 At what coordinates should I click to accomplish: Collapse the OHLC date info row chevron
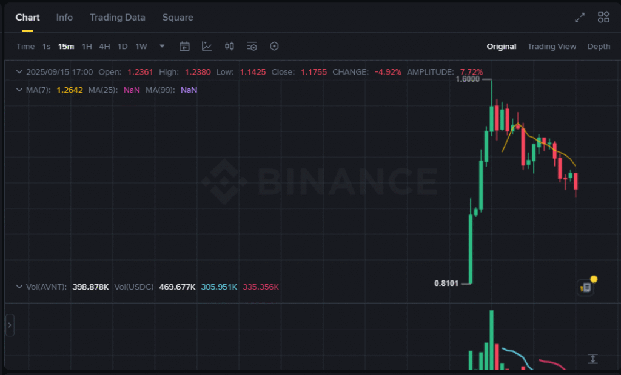point(19,72)
